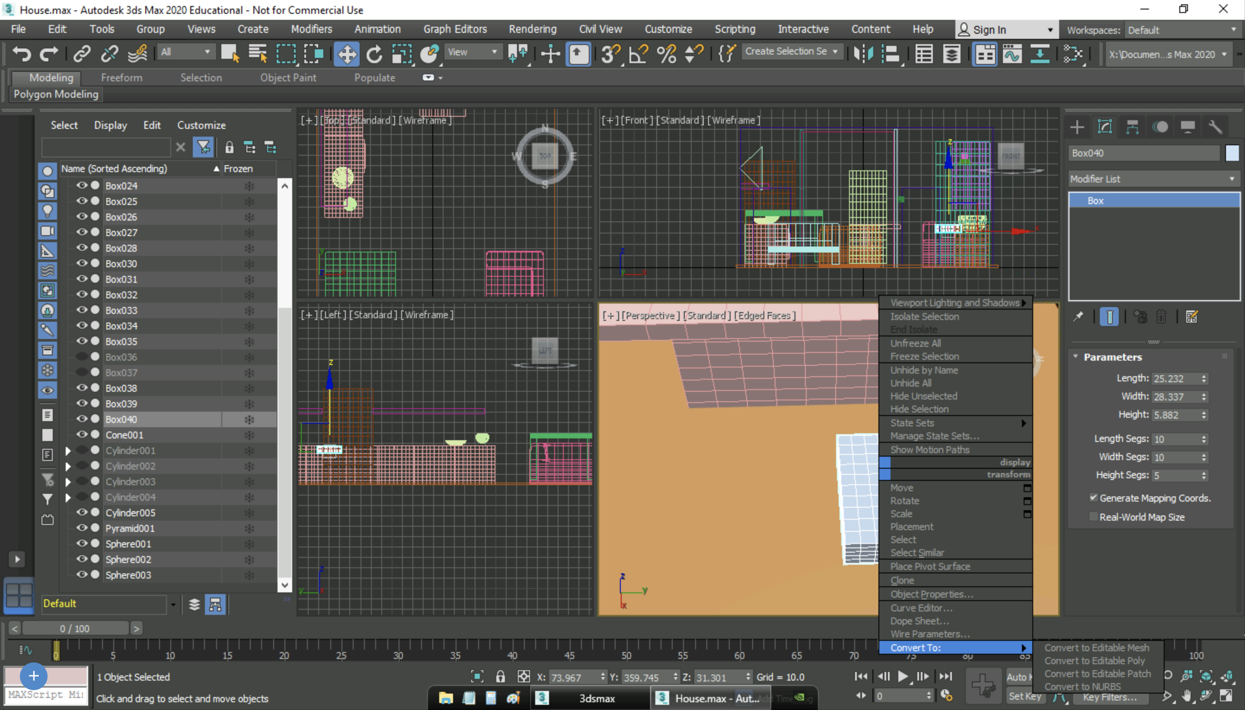
Task: Activate Select and Uniform Scale tool
Action: click(402, 54)
